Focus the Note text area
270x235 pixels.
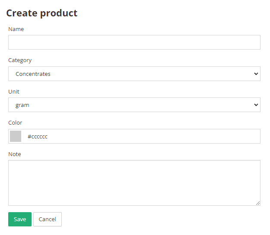(134, 183)
